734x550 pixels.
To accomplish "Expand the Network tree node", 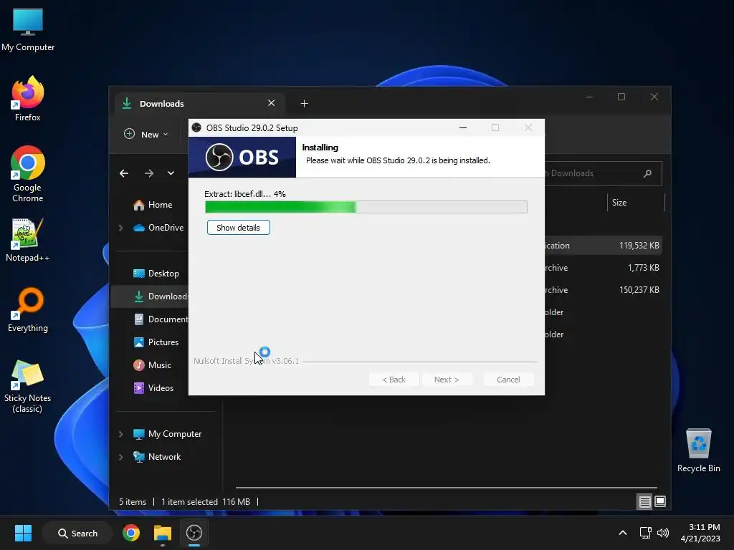I will pos(120,457).
